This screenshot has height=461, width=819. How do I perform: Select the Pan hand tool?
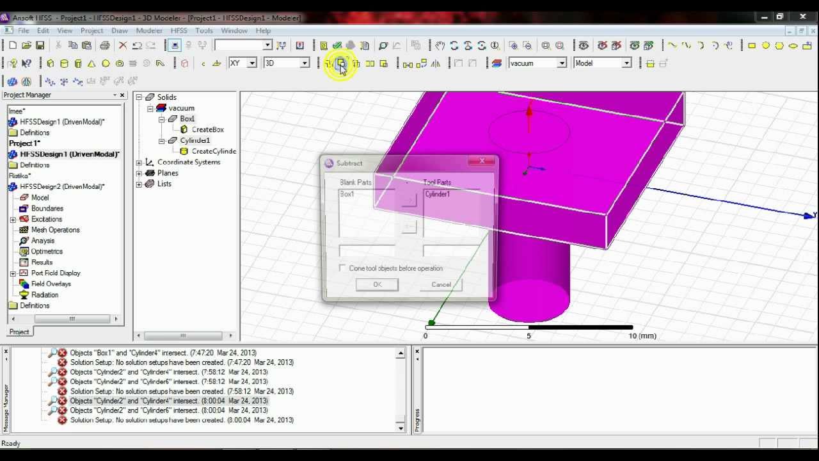coord(440,45)
